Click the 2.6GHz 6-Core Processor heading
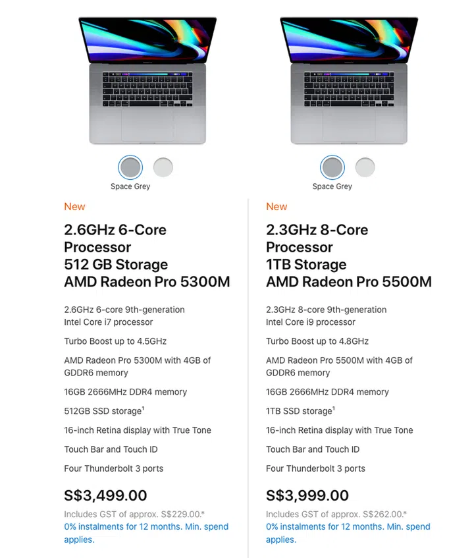 pyautogui.click(x=115, y=238)
